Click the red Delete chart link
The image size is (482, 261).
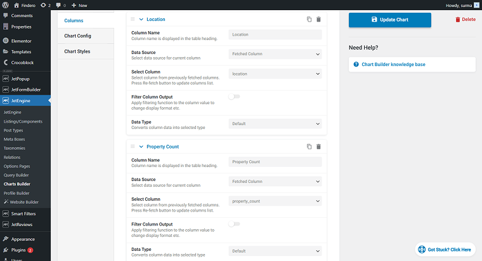pos(466,20)
